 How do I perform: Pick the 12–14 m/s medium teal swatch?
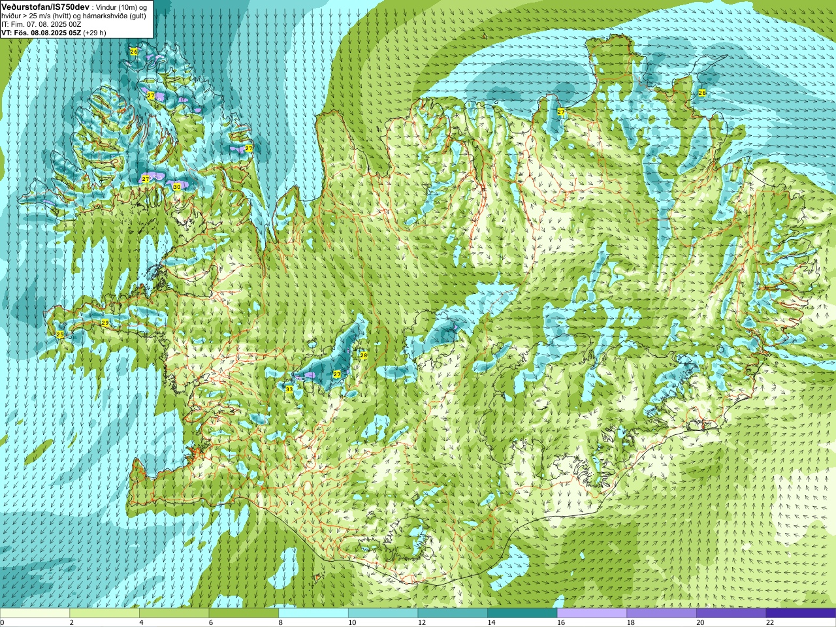[x=453, y=613]
